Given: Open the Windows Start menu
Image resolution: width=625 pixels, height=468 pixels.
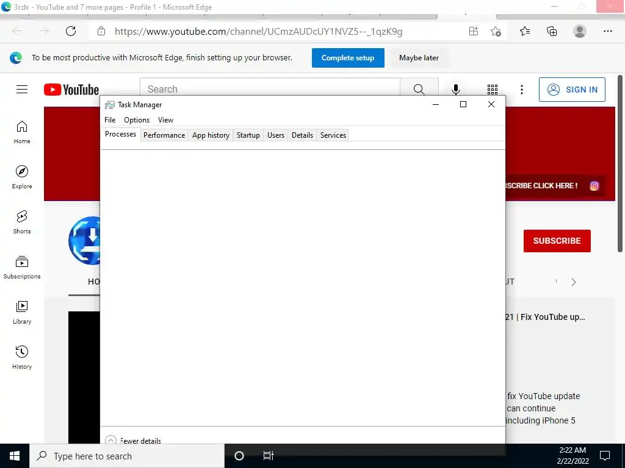Looking at the screenshot, I should tap(15, 456).
